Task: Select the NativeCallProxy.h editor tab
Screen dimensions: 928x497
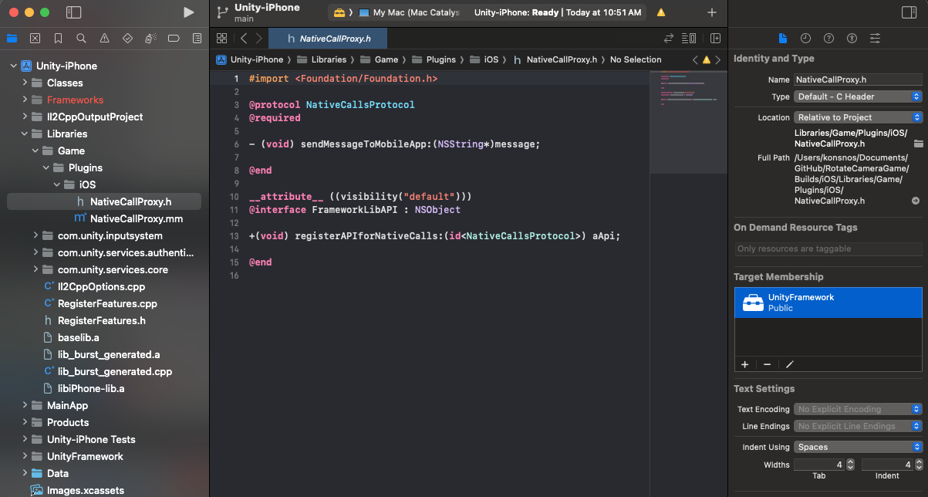Action: tap(328, 38)
